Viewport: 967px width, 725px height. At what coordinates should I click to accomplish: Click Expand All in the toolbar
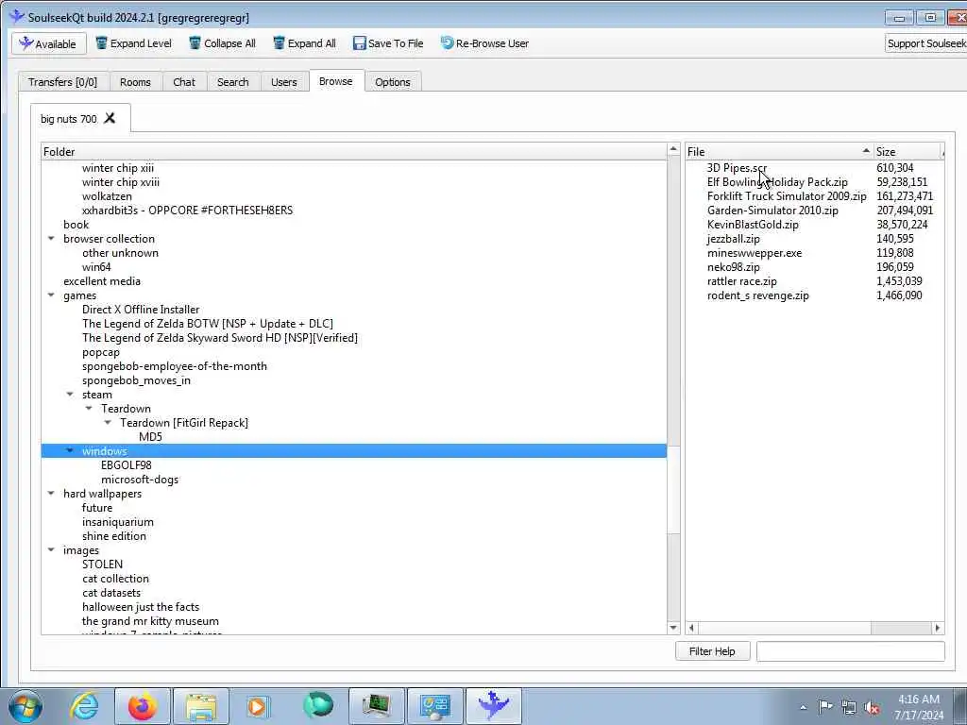305,43
